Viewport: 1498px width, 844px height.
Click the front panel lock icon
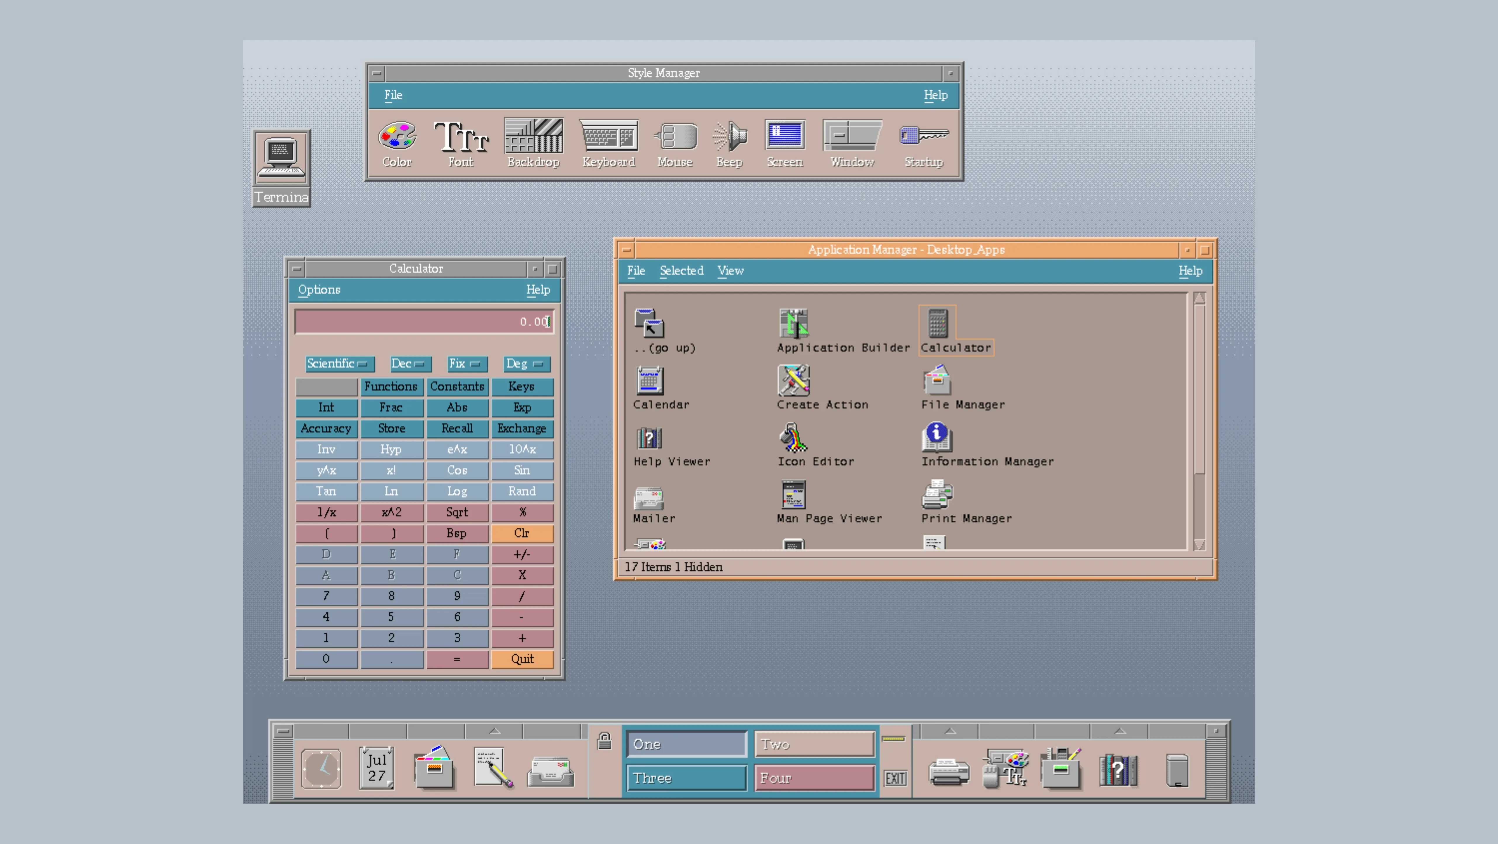tap(604, 741)
